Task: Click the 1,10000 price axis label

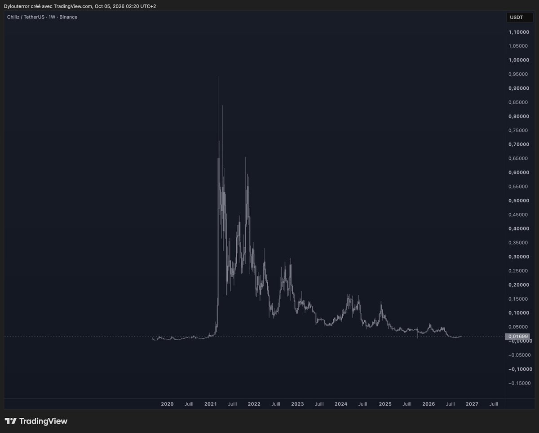Action: (x=518, y=32)
